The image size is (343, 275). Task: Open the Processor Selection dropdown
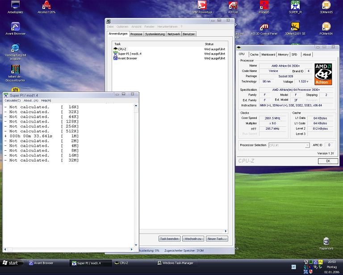[289, 145]
